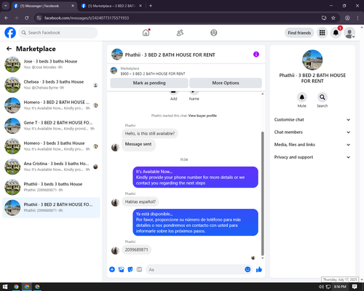
Task: Focus the Search Facebook field
Action: [58, 33]
